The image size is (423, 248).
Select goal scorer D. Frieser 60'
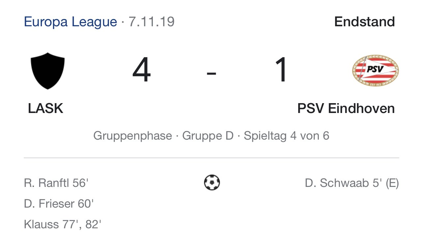tap(59, 204)
